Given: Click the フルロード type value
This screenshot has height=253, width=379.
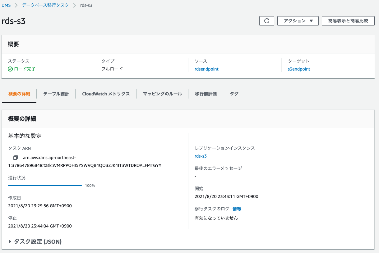Looking at the screenshot, I should [x=112, y=69].
